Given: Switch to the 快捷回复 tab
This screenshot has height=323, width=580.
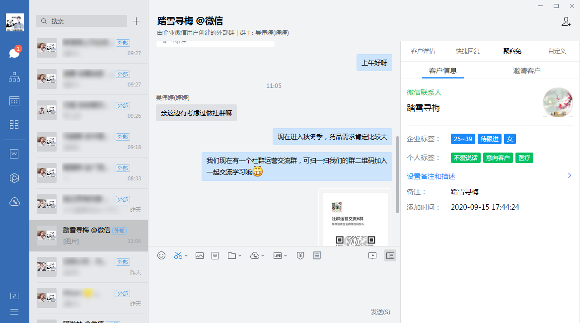Looking at the screenshot, I should pyautogui.click(x=468, y=51).
